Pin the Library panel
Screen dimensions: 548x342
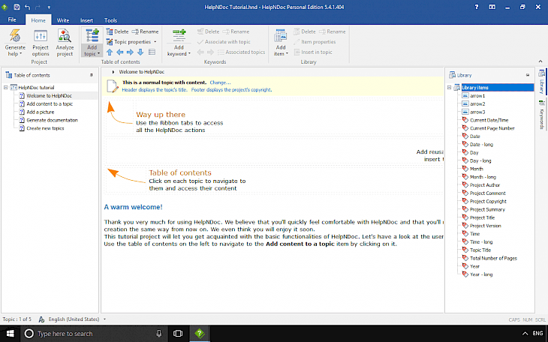(528, 75)
